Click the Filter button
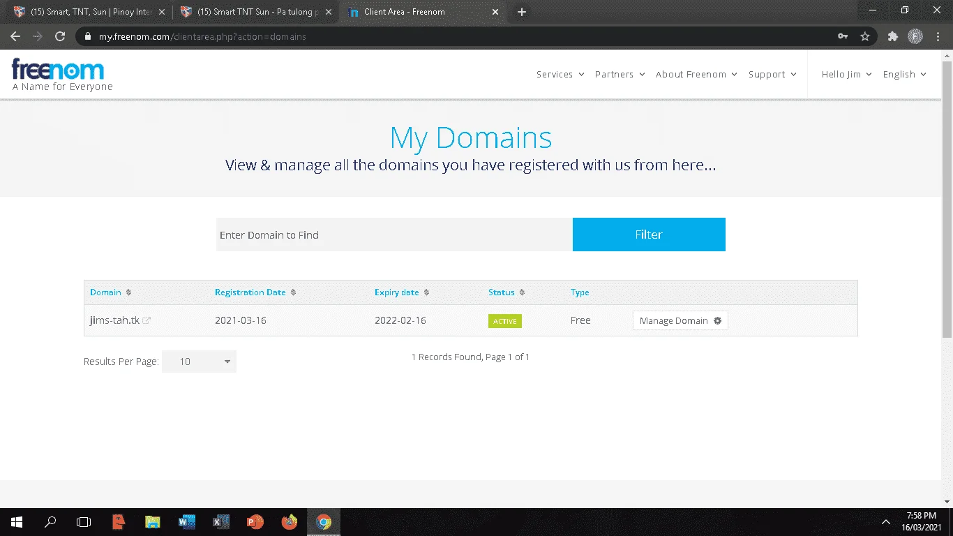The height and width of the screenshot is (536, 953). tap(649, 234)
